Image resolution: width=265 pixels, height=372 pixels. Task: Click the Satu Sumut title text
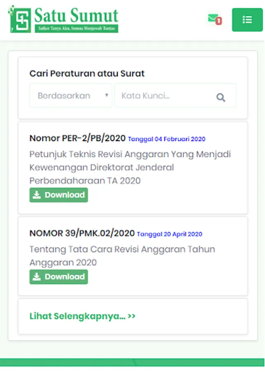(76, 15)
